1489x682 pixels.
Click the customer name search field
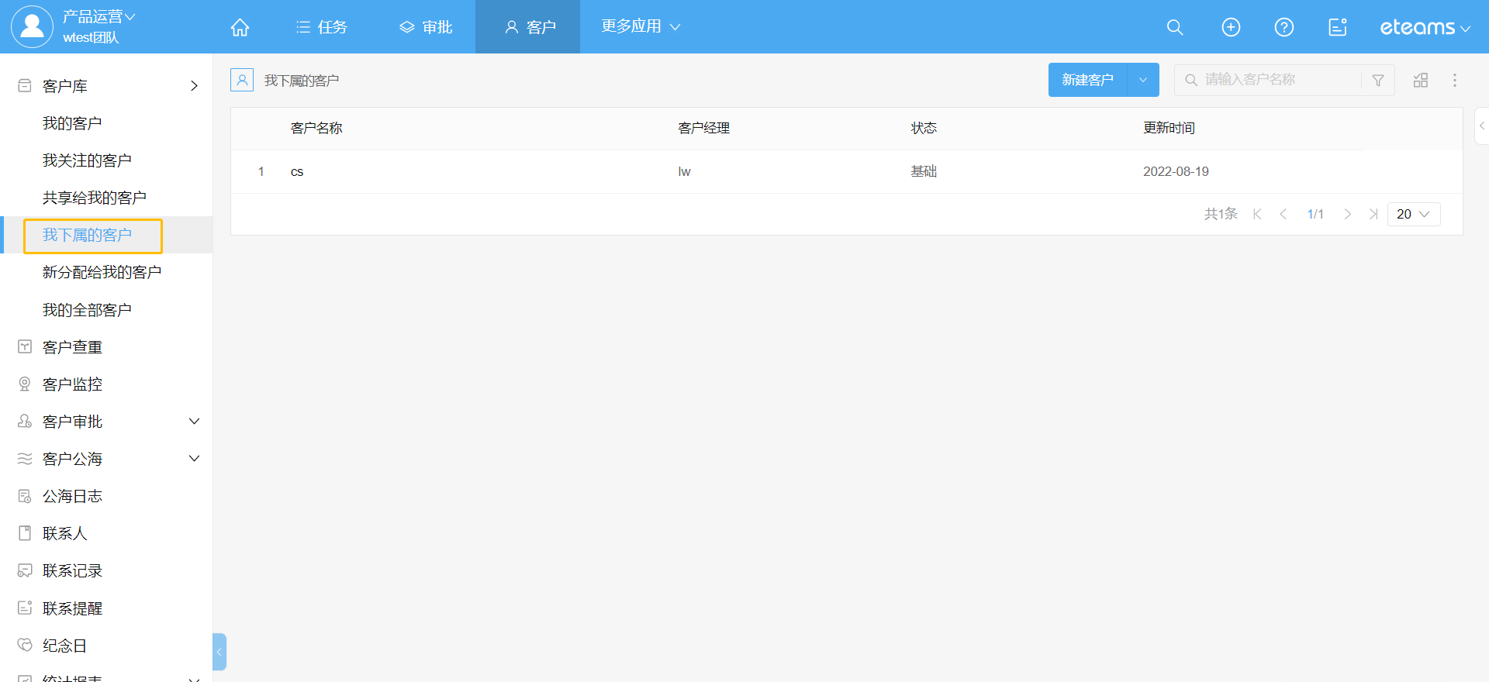tap(1280, 80)
